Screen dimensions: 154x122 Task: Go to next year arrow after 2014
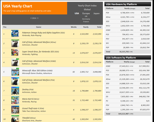coord(38,18)
